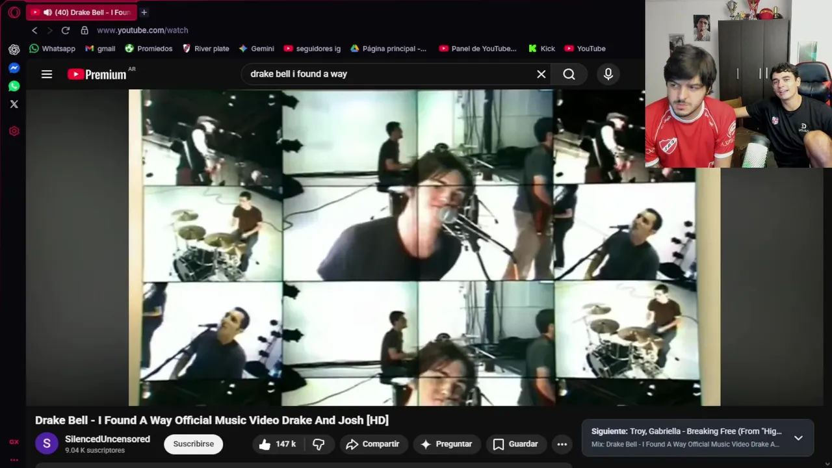Open Promiedos bookmark
This screenshot has width=832, height=468.
(x=148, y=49)
